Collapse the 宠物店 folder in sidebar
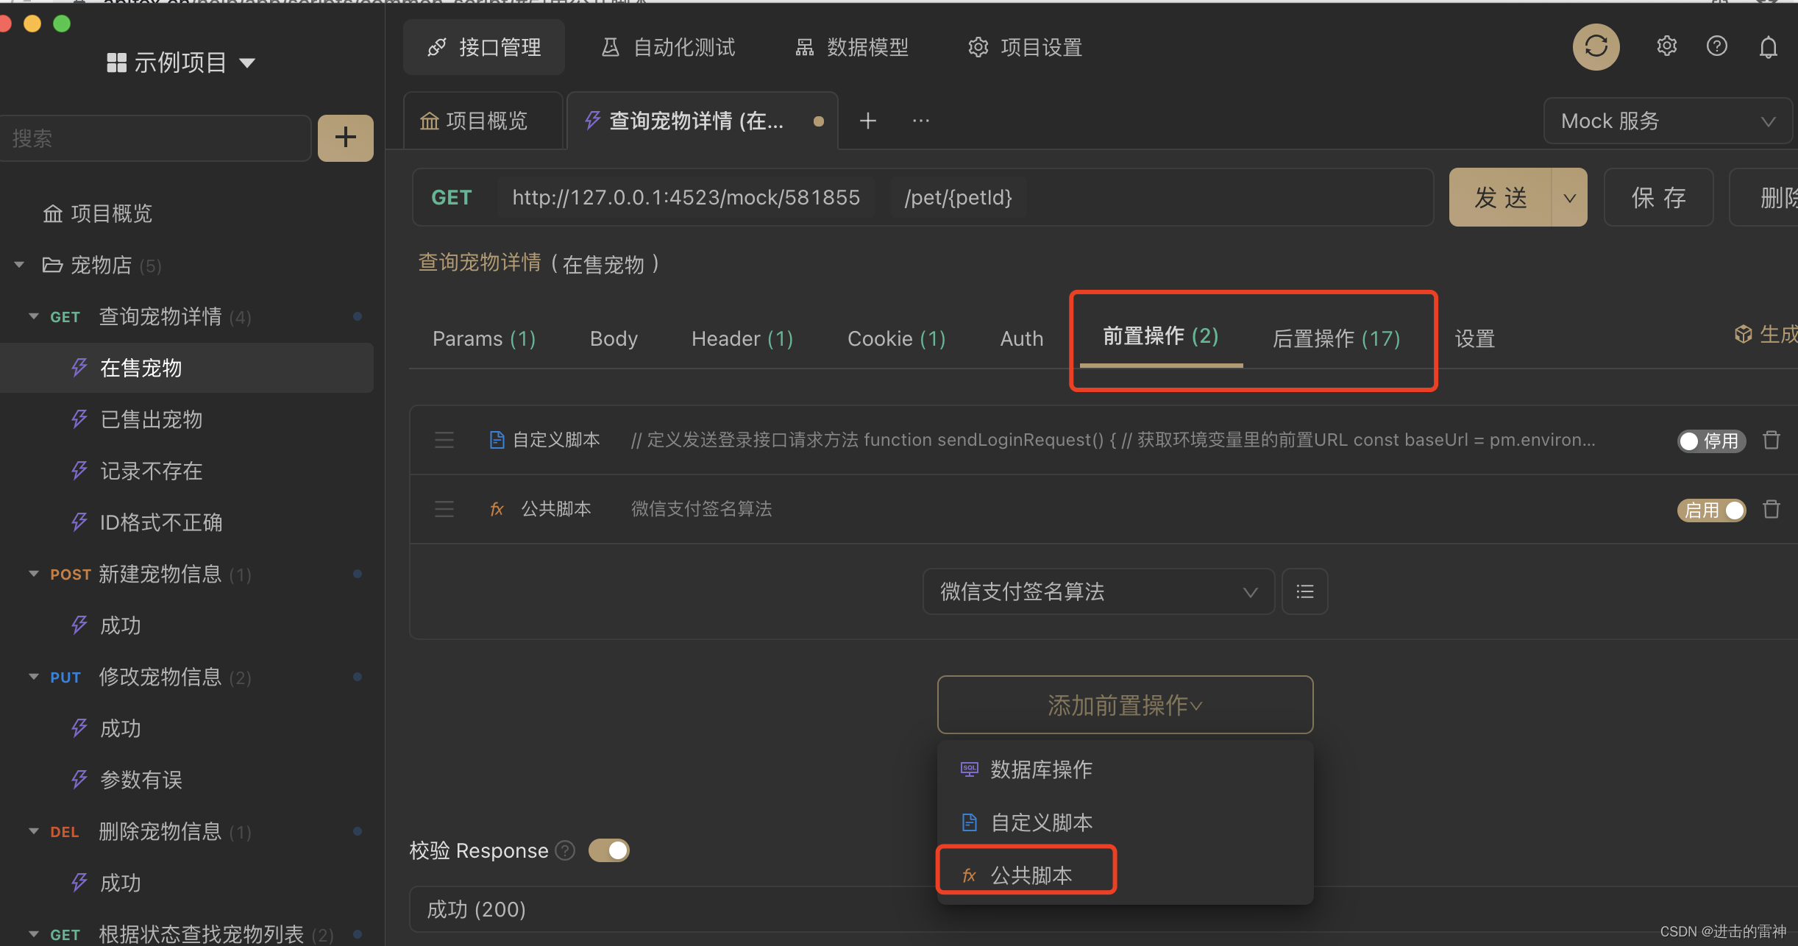The height and width of the screenshot is (946, 1798). (x=20, y=265)
